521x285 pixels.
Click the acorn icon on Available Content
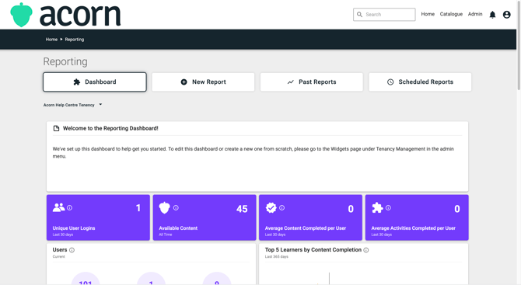(x=165, y=207)
